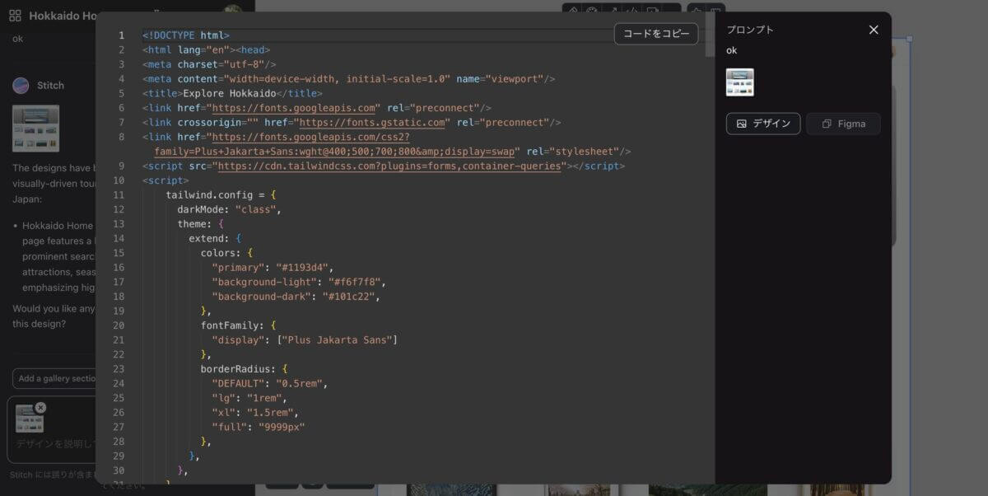
Task: Click the image icon in デザイン button
Action: (x=742, y=124)
